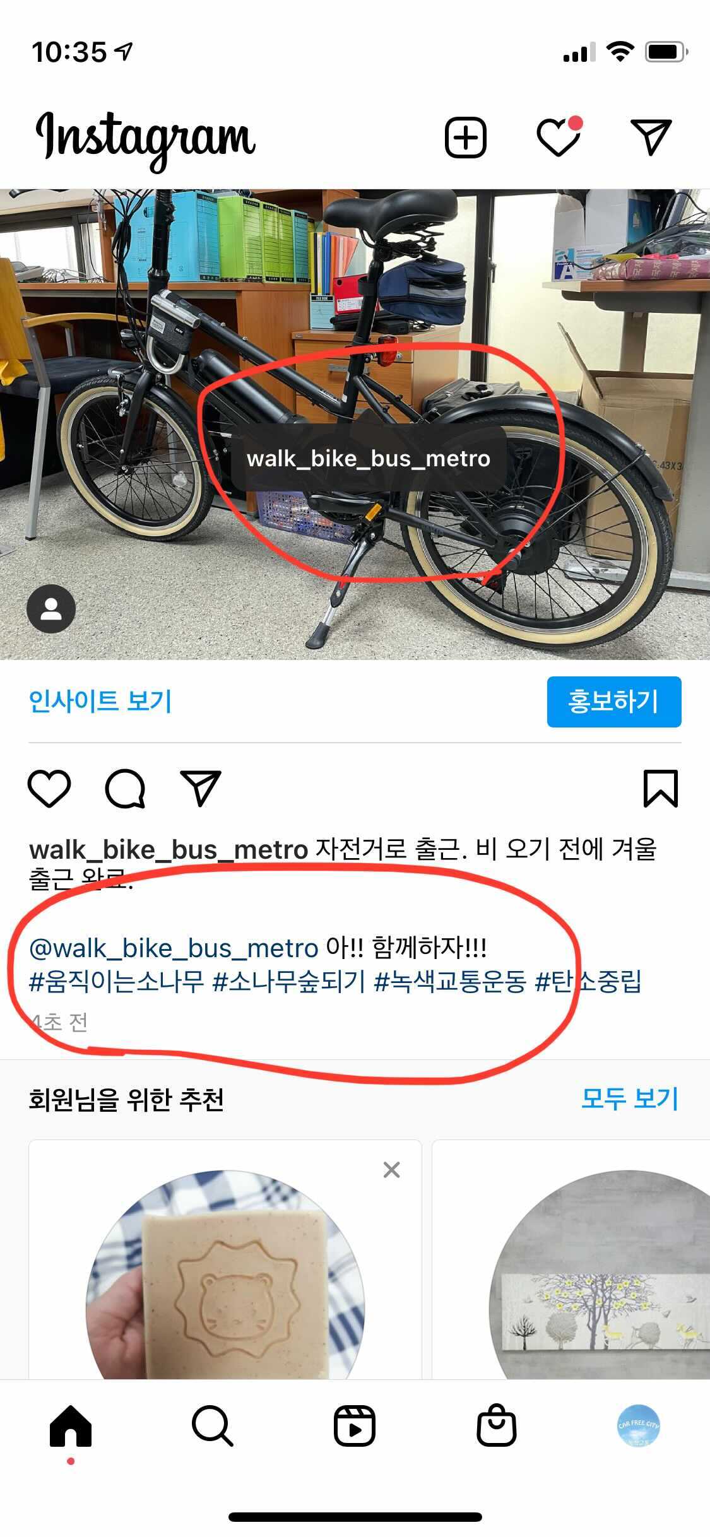Open the activity heart notifications
The height and width of the screenshot is (1537, 710).
(559, 136)
